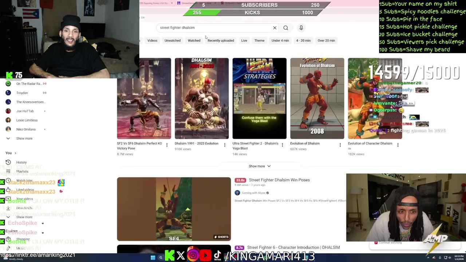This screenshot has width=466, height=262.
Task: Expand Show more under Shorts shelf
Action: coord(260,166)
